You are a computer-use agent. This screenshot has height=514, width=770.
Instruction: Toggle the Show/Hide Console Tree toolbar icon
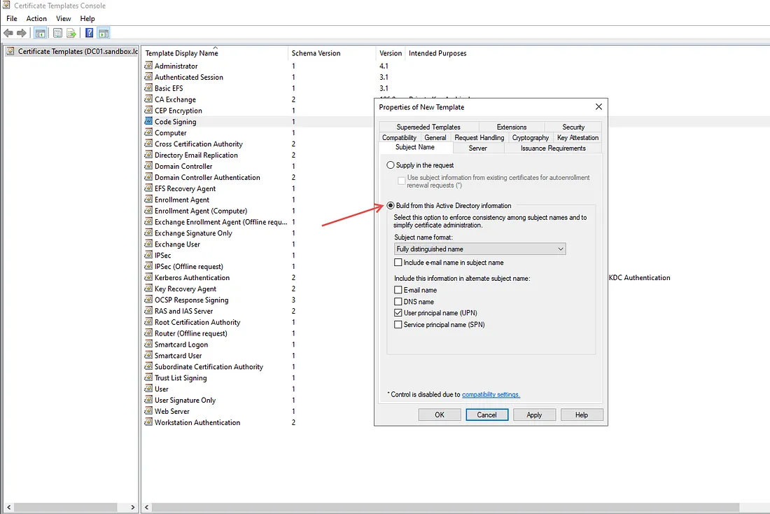click(x=41, y=33)
